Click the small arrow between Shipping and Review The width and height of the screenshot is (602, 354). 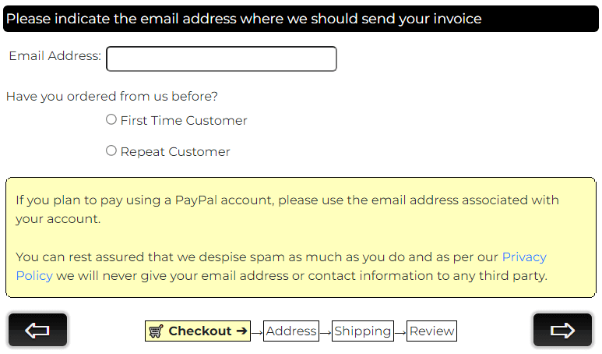coord(400,333)
